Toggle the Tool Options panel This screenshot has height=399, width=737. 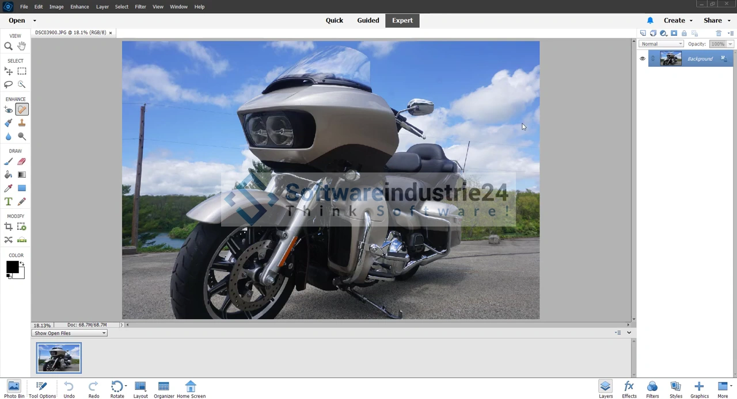point(42,389)
